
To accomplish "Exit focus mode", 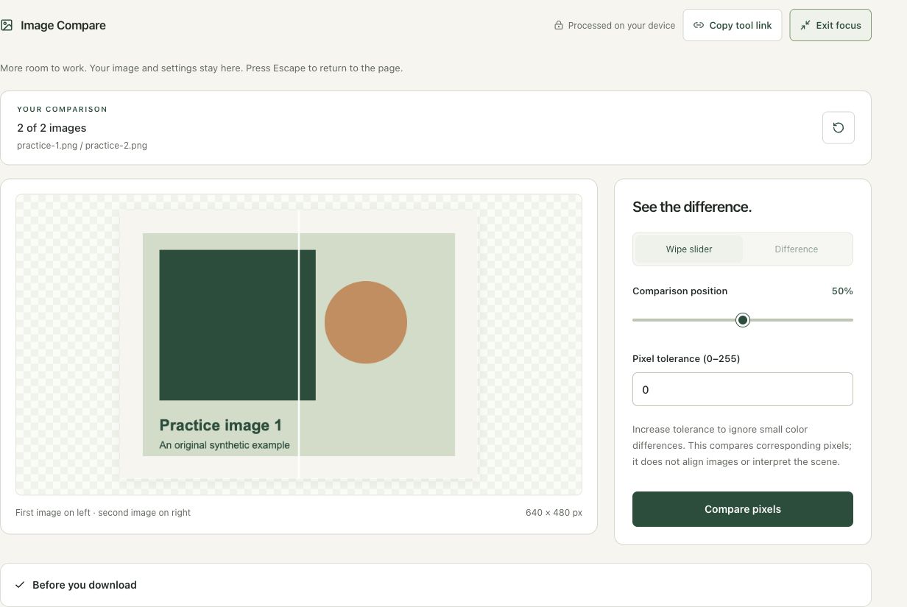I will (830, 25).
